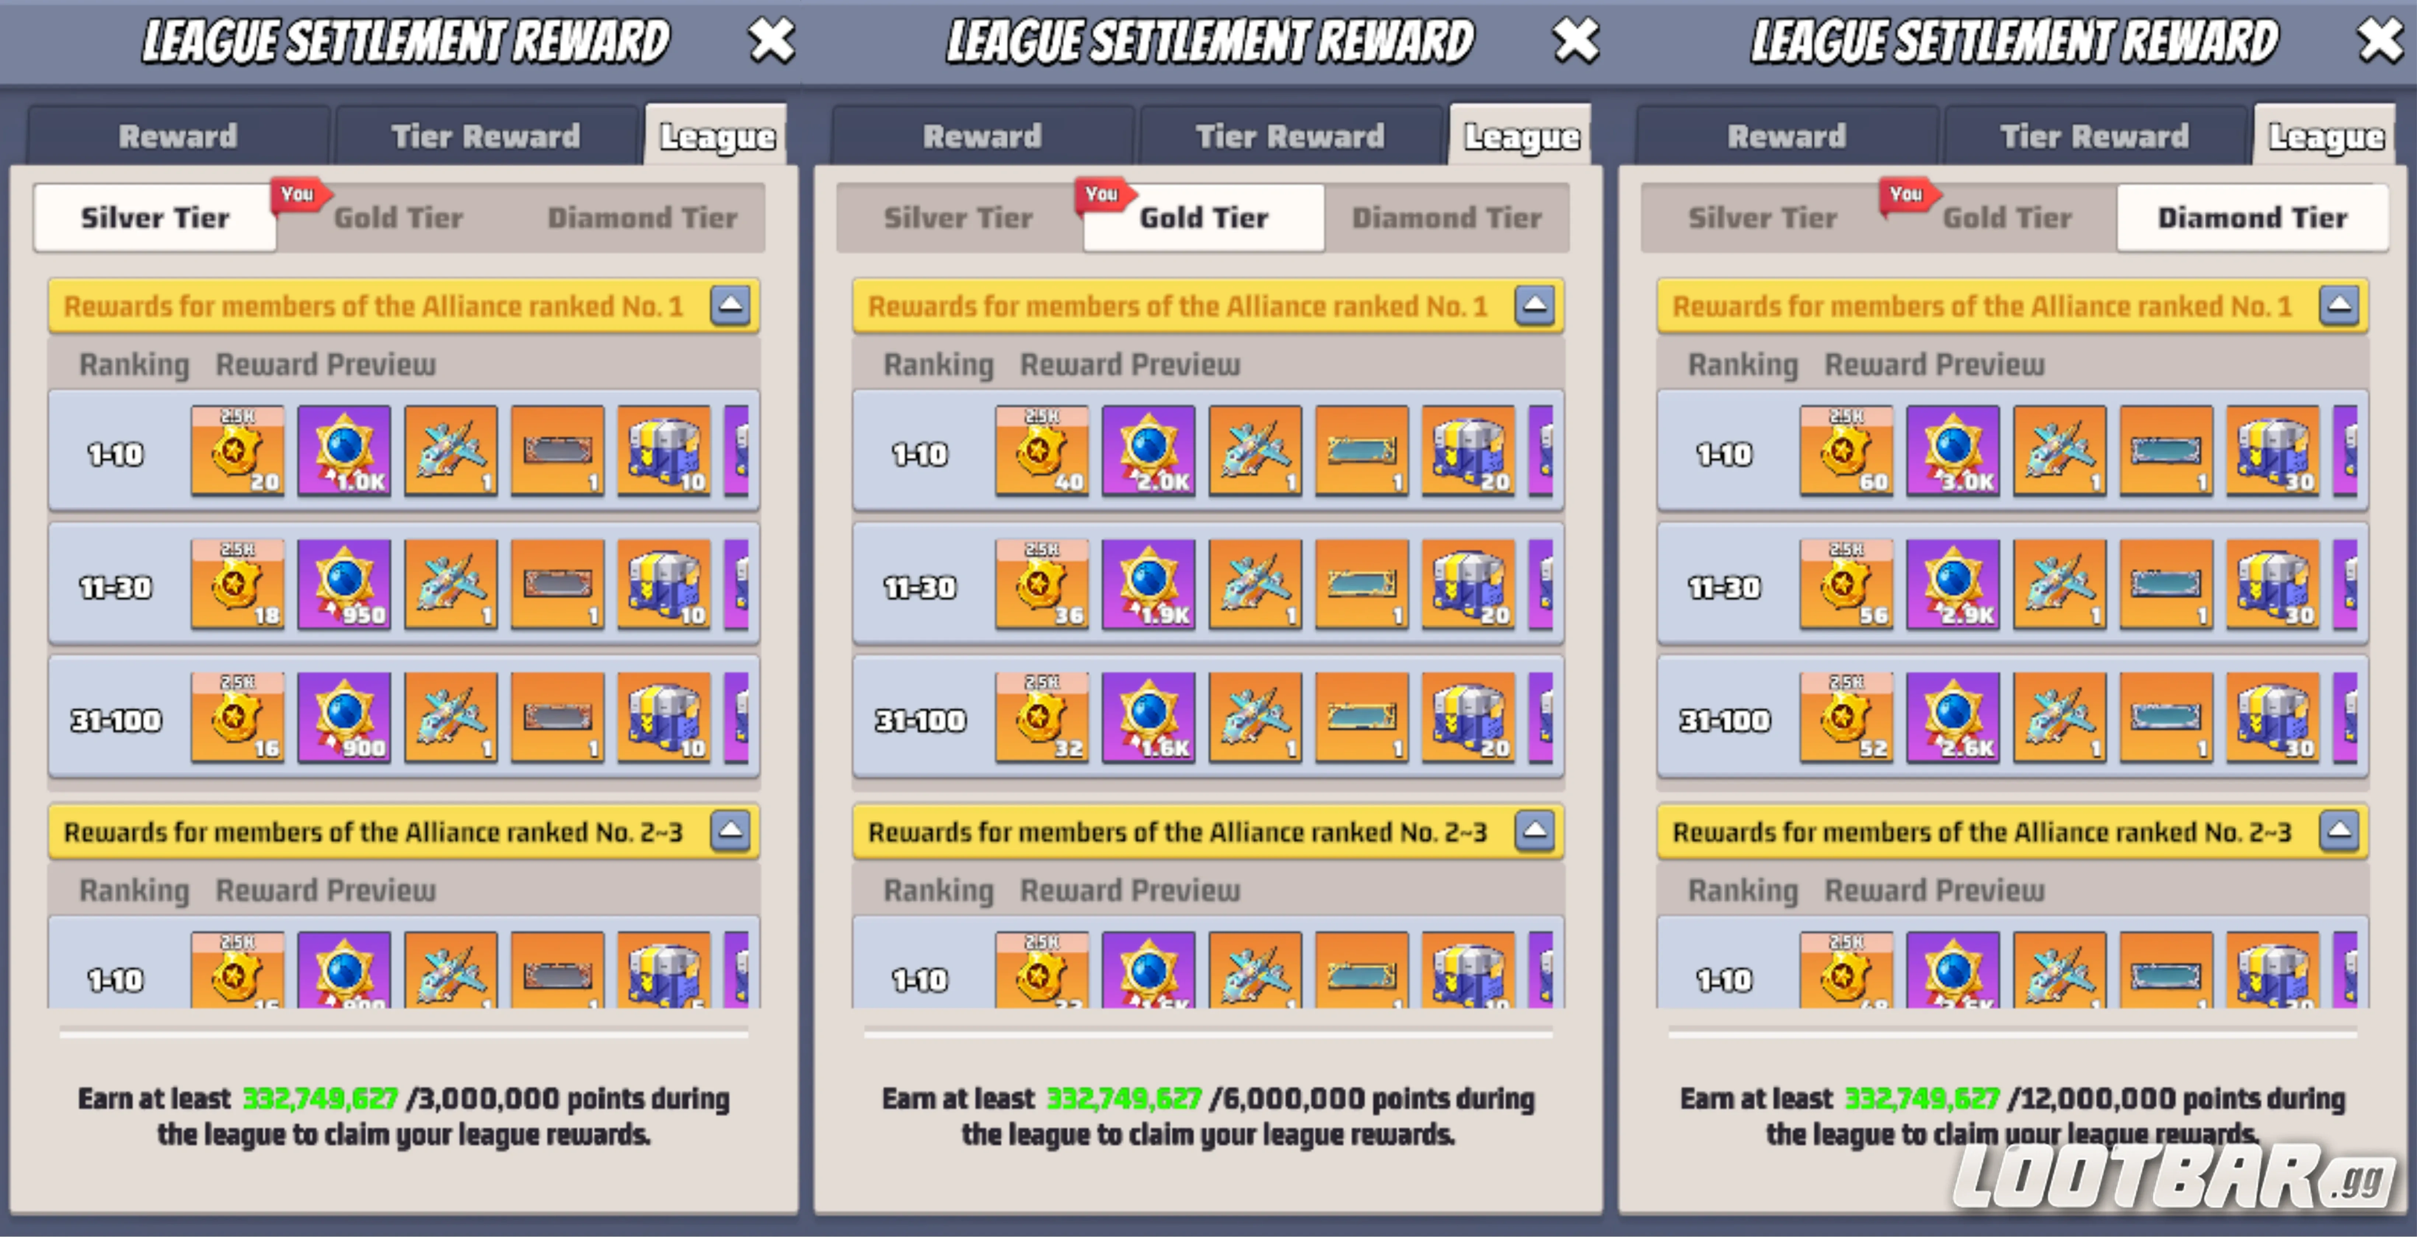This screenshot has width=2417, height=1237.
Task: Collapse the Alliance ranked No. 1 section in the right panel
Action: click(x=2339, y=305)
